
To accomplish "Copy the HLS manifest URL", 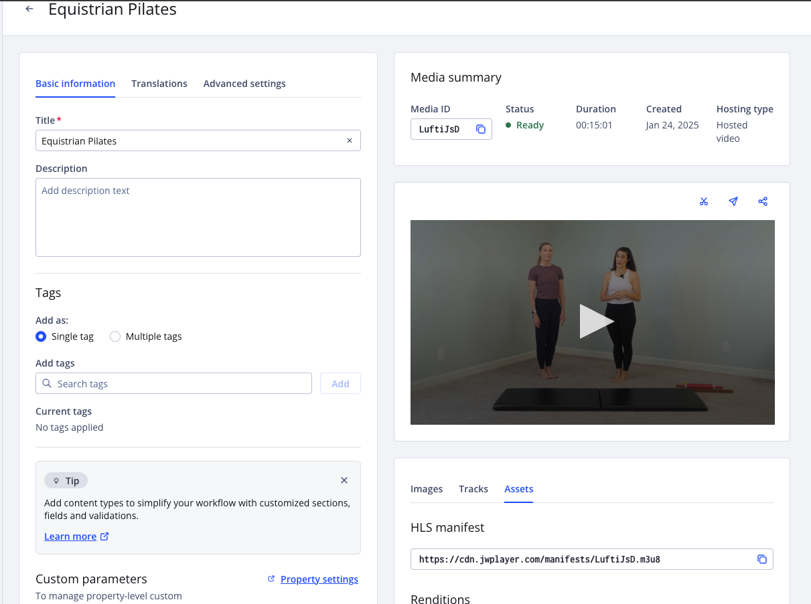I will (762, 559).
